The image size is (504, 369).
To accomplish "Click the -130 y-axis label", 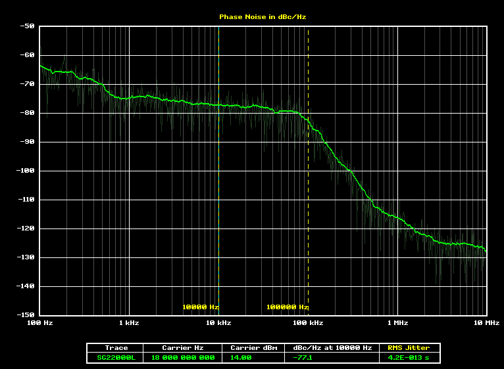I will (26, 257).
